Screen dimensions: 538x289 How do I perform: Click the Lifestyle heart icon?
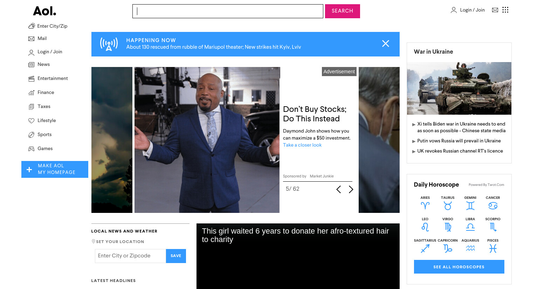(31, 121)
